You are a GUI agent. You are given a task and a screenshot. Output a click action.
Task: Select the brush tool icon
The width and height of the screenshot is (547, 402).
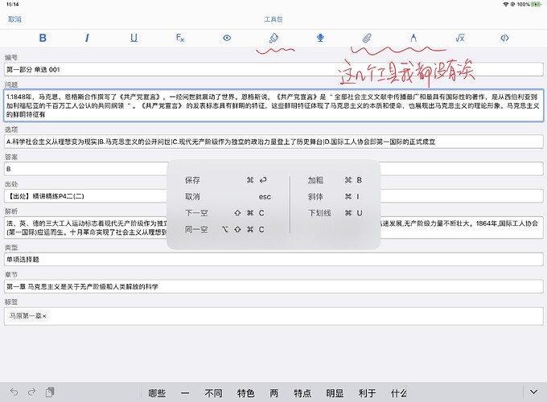tap(273, 38)
